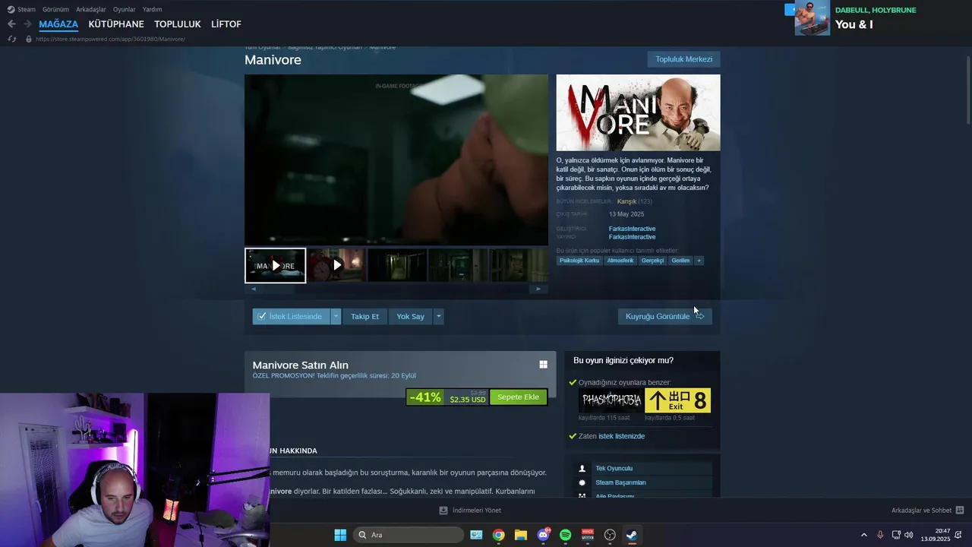The height and width of the screenshot is (547, 972).
Task: Reload the store page with refresh icon
Action: coord(11,39)
